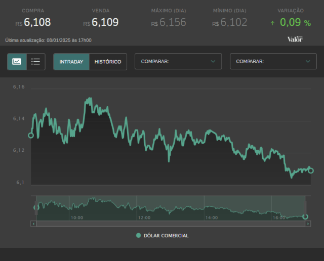Select the Histórico toggle option
The width and height of the screenshot is (324, 261).
point(108,62)
